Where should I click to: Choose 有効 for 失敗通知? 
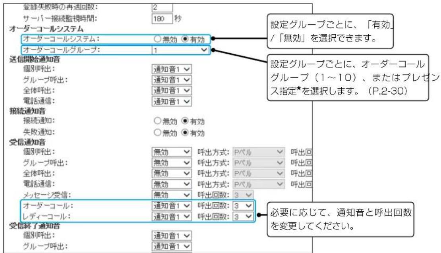(x=185, y=132)
